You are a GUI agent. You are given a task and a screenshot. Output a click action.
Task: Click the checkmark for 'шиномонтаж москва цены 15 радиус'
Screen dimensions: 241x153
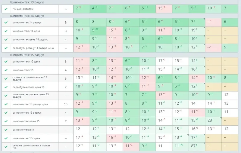(x=6, y=96)
